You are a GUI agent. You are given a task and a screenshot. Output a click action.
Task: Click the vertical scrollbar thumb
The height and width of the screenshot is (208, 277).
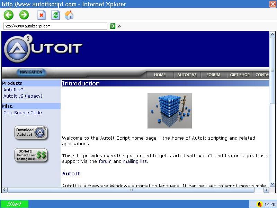tap(272, 70)
